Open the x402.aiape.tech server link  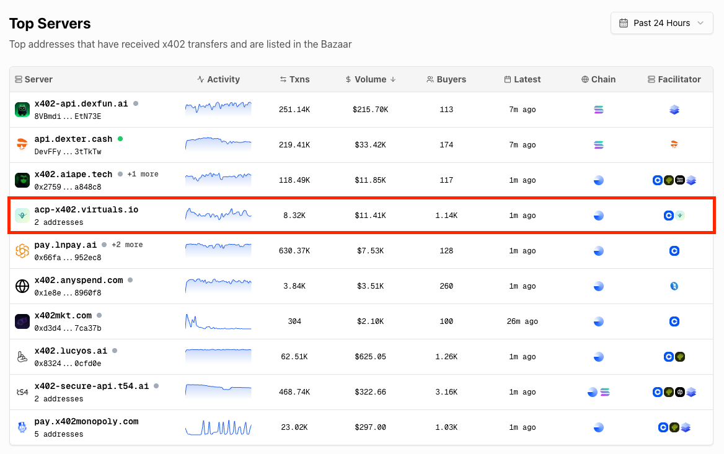tap(73, 175)
